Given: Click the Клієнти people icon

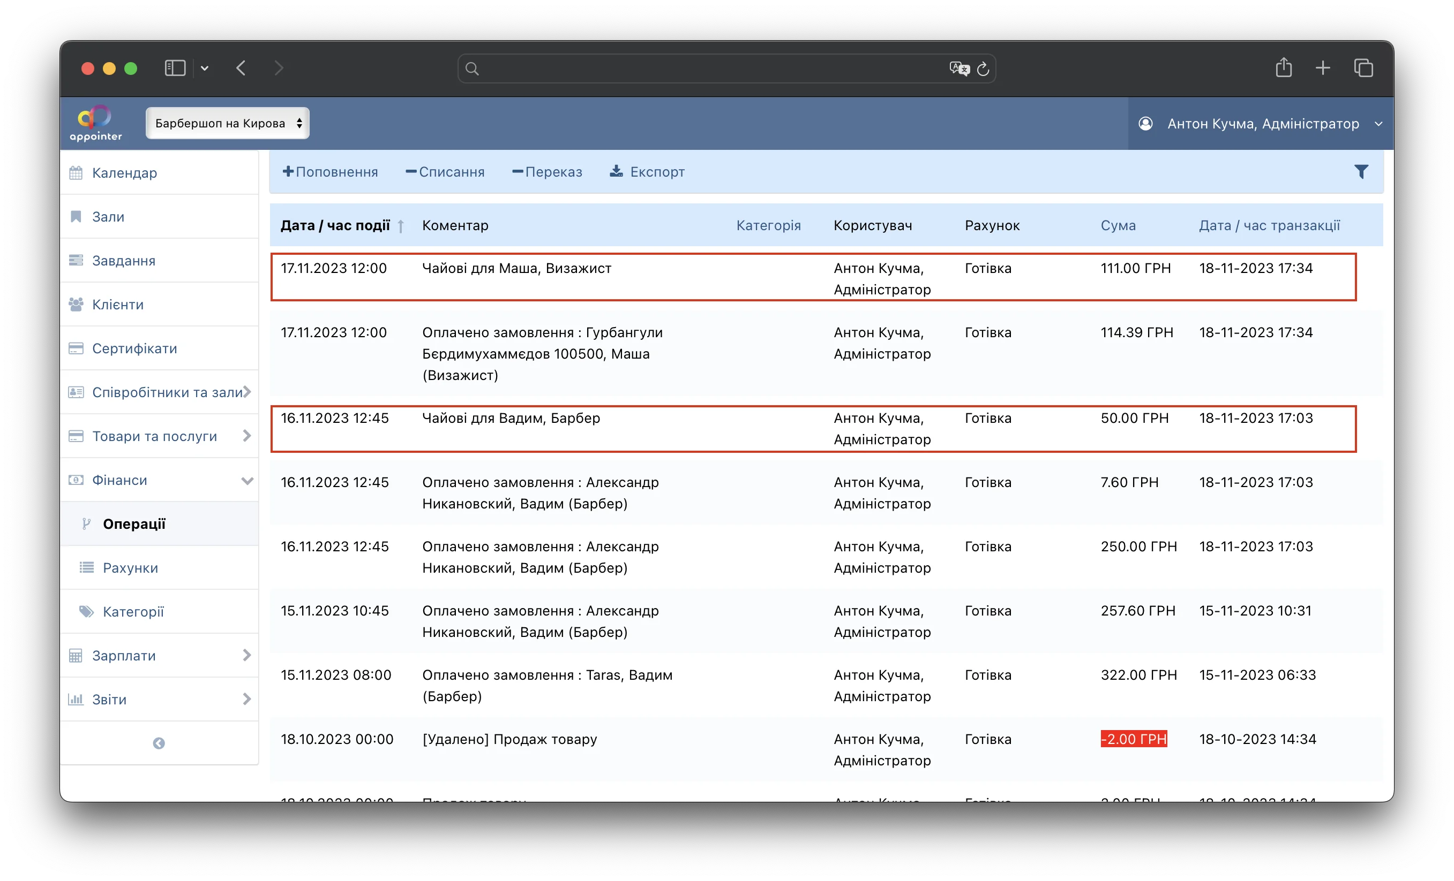Looking at the screenshot, I should (x=76, y=304).
